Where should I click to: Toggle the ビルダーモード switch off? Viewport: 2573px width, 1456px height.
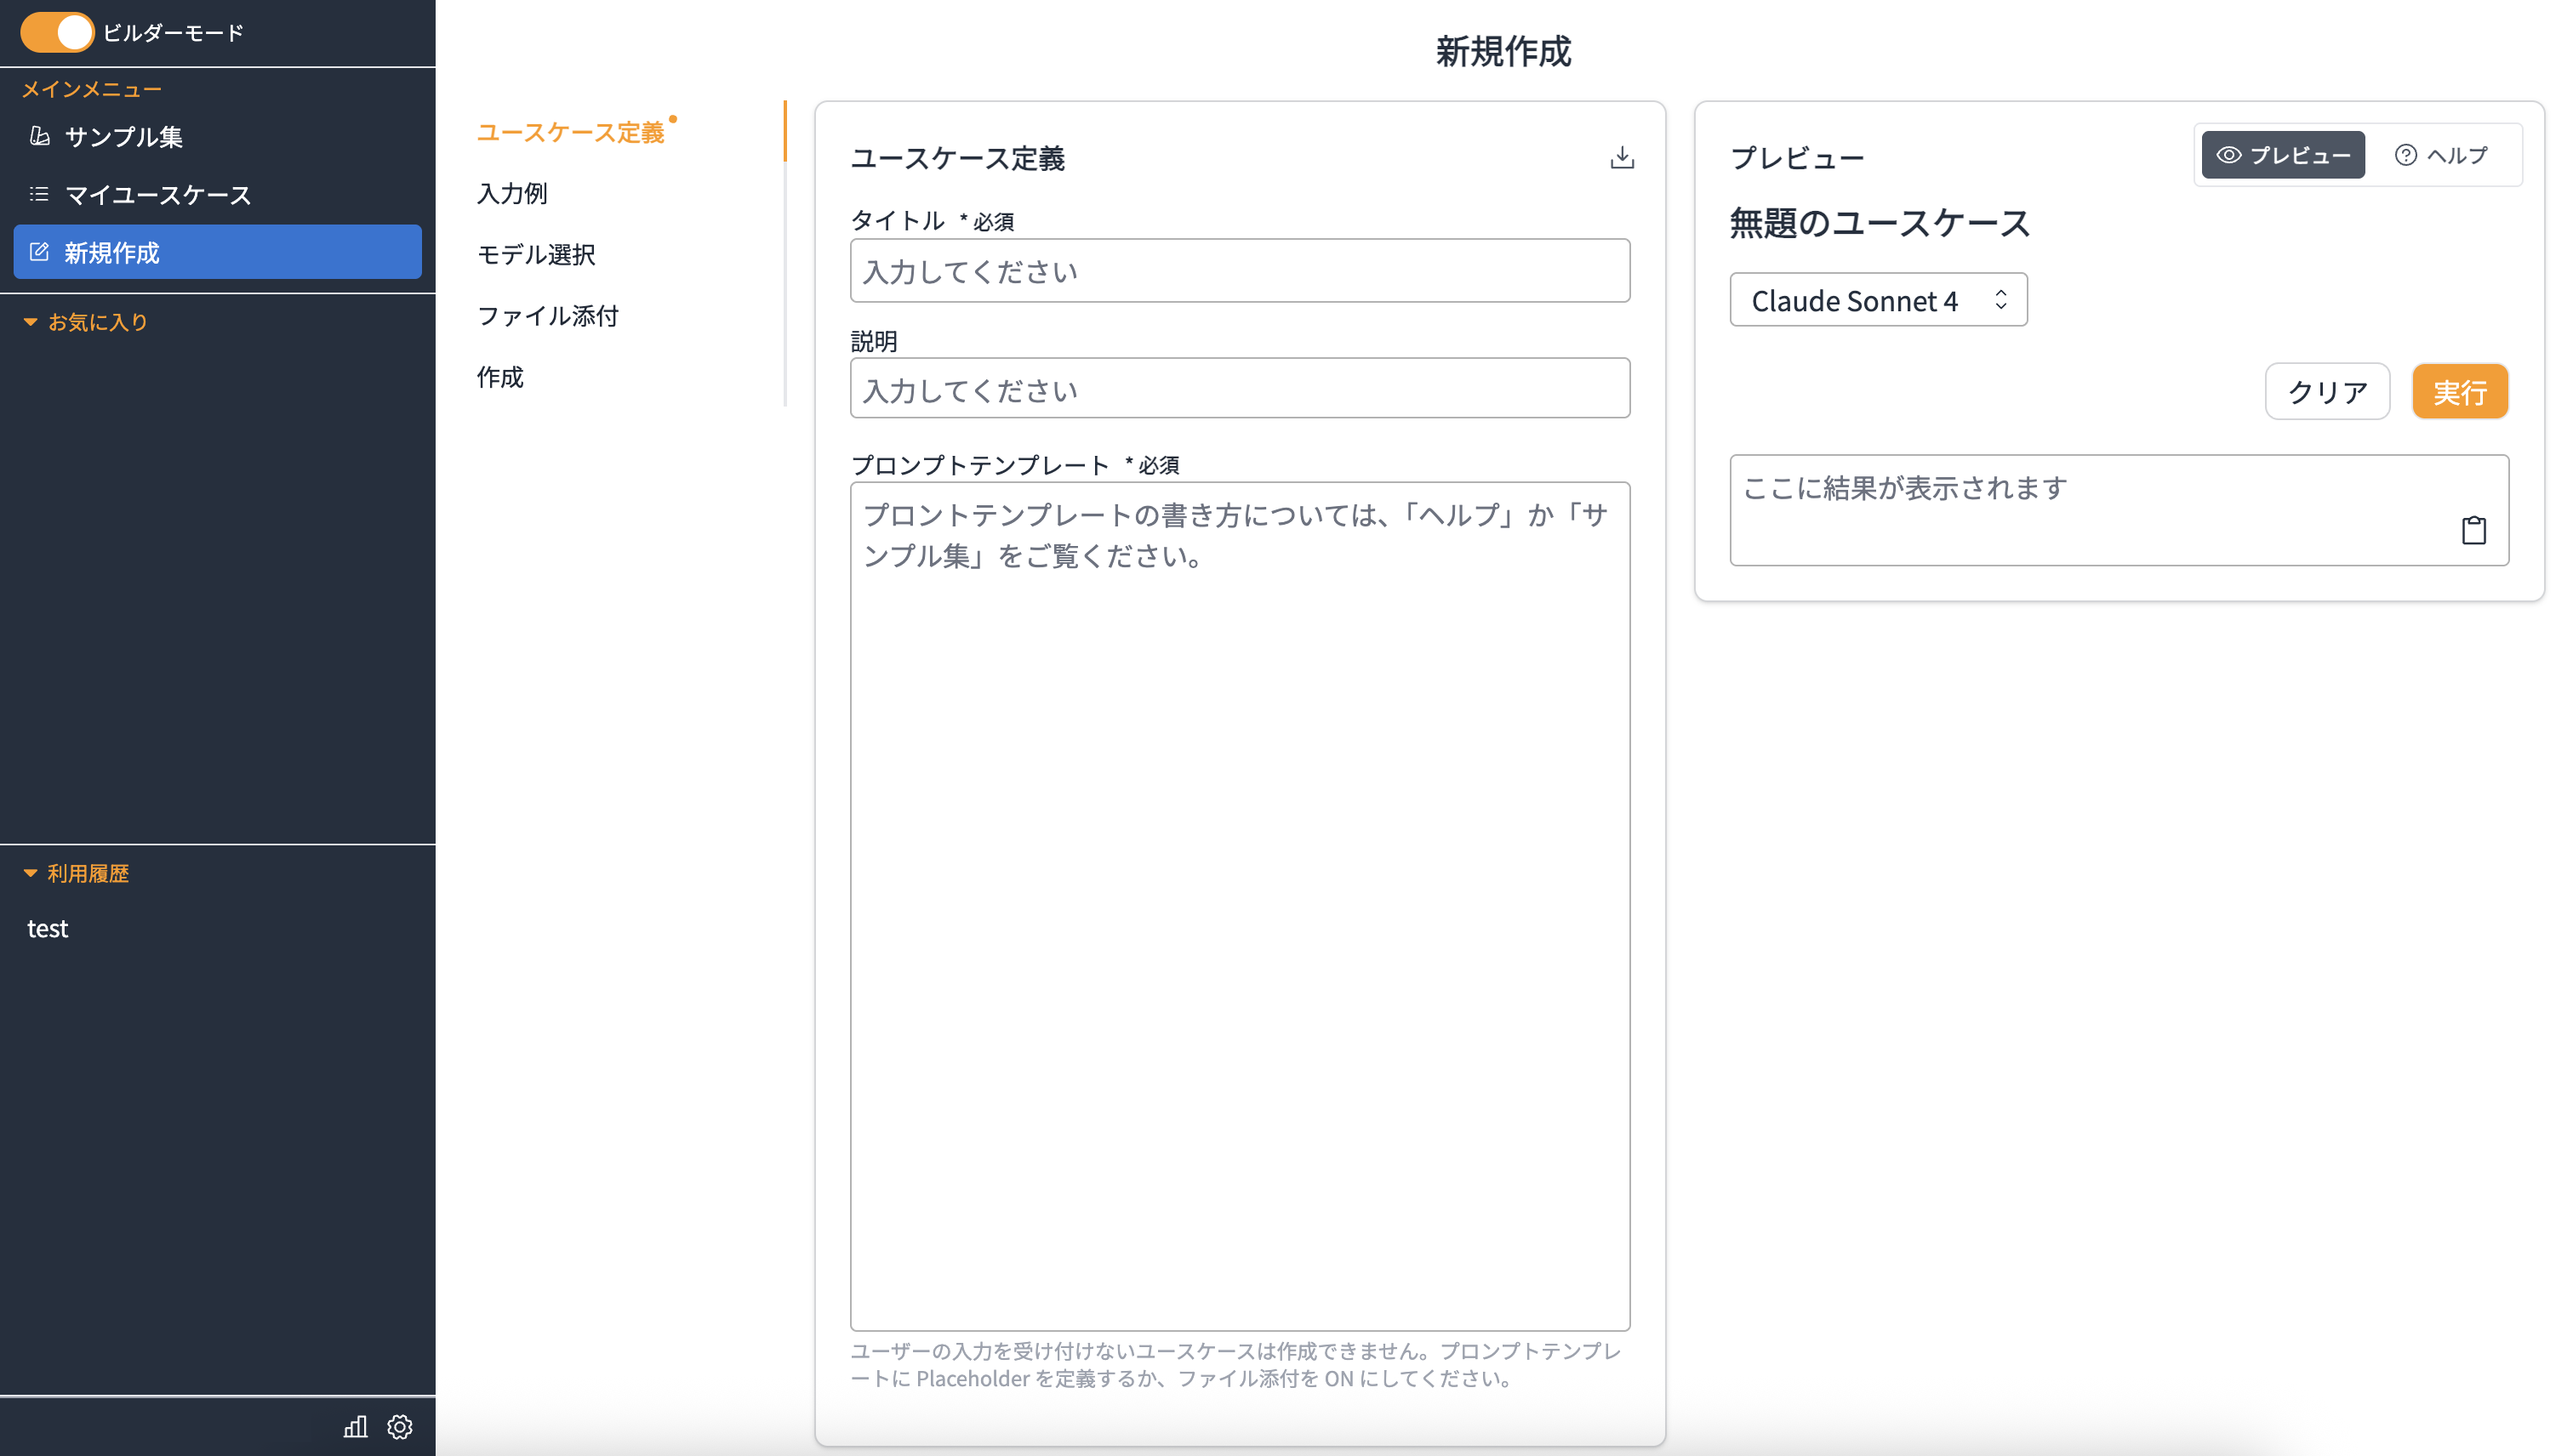pos(57,32)
